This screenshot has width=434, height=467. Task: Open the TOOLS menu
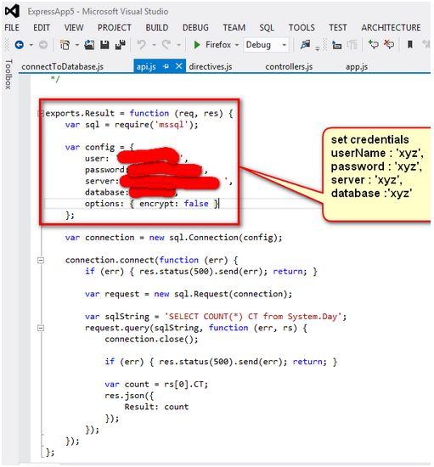[302, 28]
